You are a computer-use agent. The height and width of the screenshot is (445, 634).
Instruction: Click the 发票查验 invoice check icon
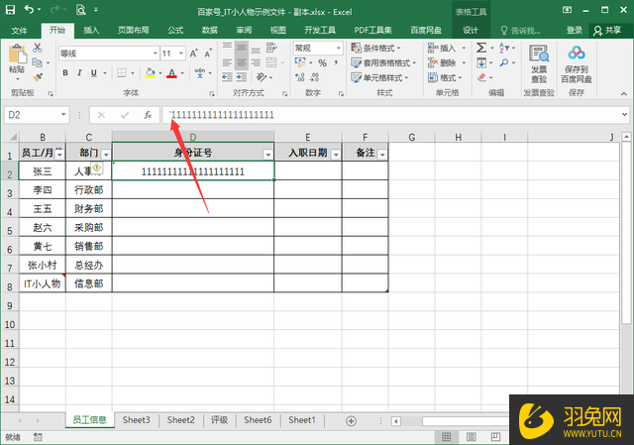pyautogui.click(x=539, y=54)
